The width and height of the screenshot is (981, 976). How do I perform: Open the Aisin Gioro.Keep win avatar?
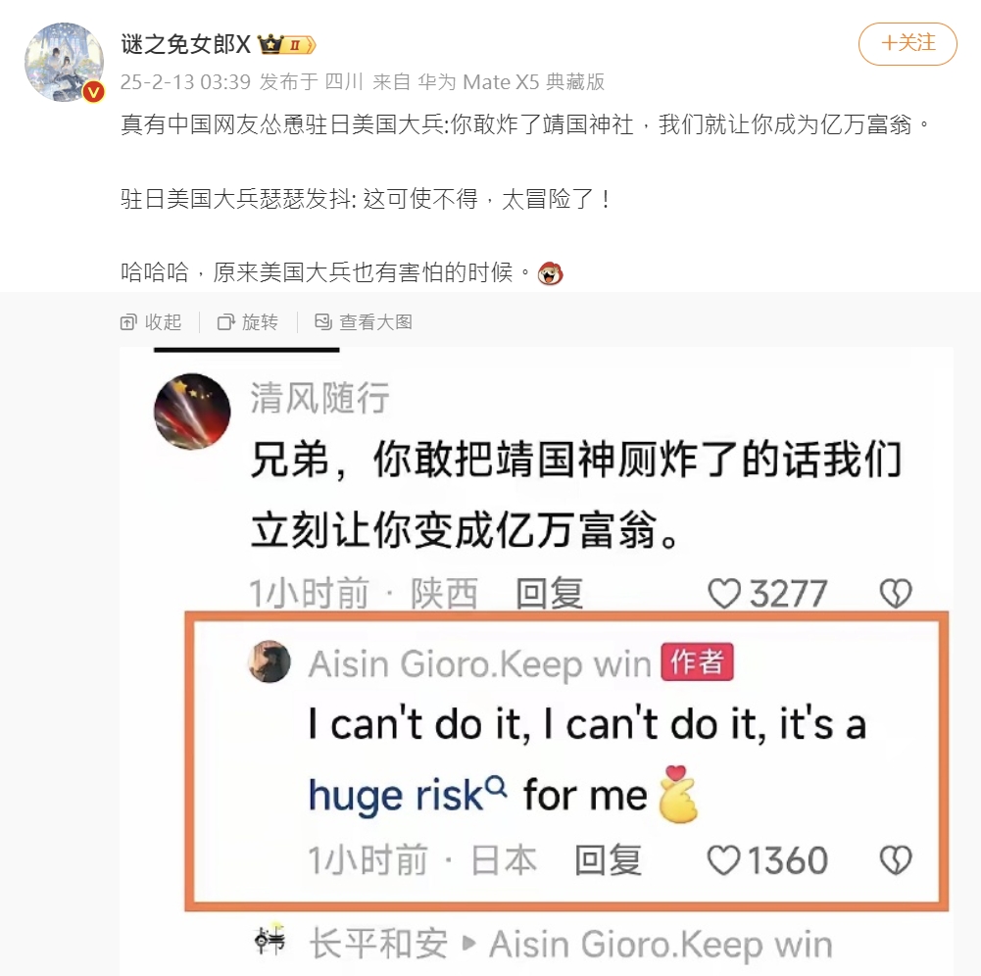[270, 661]
